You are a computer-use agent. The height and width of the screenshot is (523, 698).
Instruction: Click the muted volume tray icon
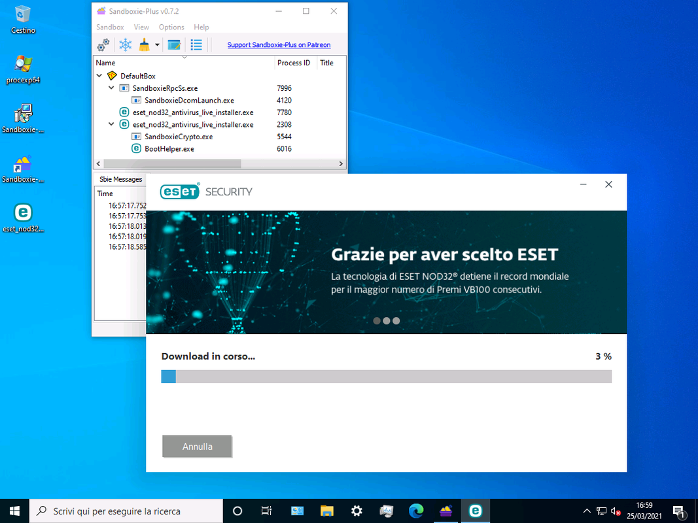click(x=616, y=511)
